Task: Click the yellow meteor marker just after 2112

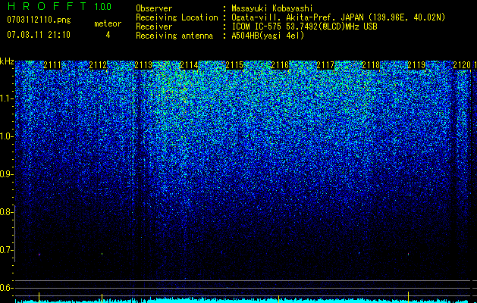Action: pyautogui.click(x=102, y=298)
